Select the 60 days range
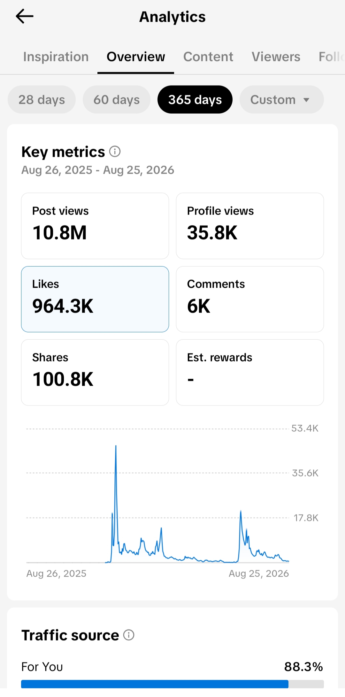345x697 pixels. pos(117,100)
